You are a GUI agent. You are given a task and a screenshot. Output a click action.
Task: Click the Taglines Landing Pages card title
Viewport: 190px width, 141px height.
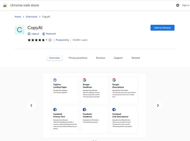coord(60,86)
